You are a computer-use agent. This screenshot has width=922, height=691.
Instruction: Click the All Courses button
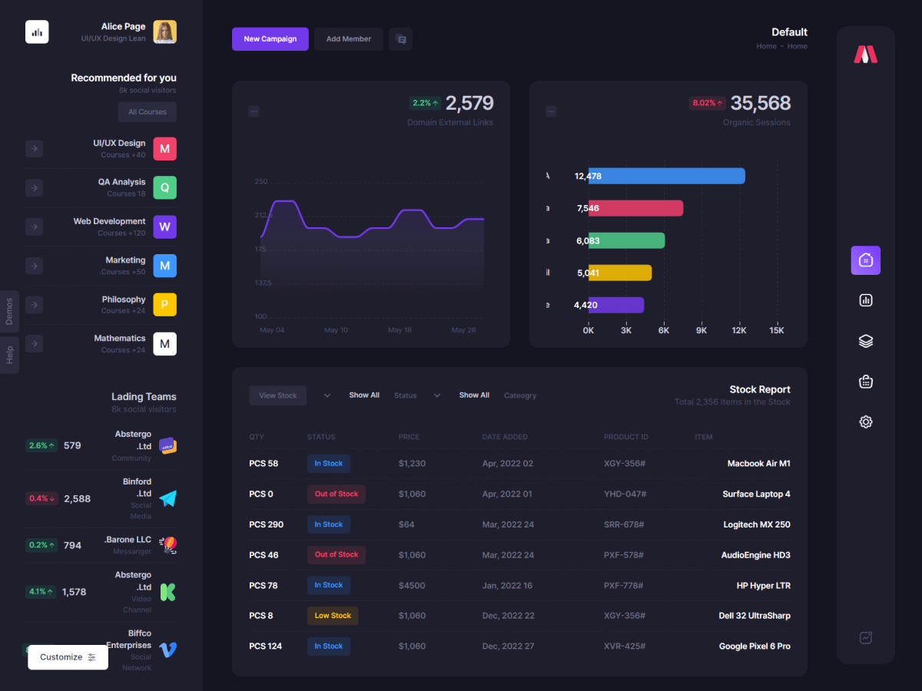click(147, 112)
